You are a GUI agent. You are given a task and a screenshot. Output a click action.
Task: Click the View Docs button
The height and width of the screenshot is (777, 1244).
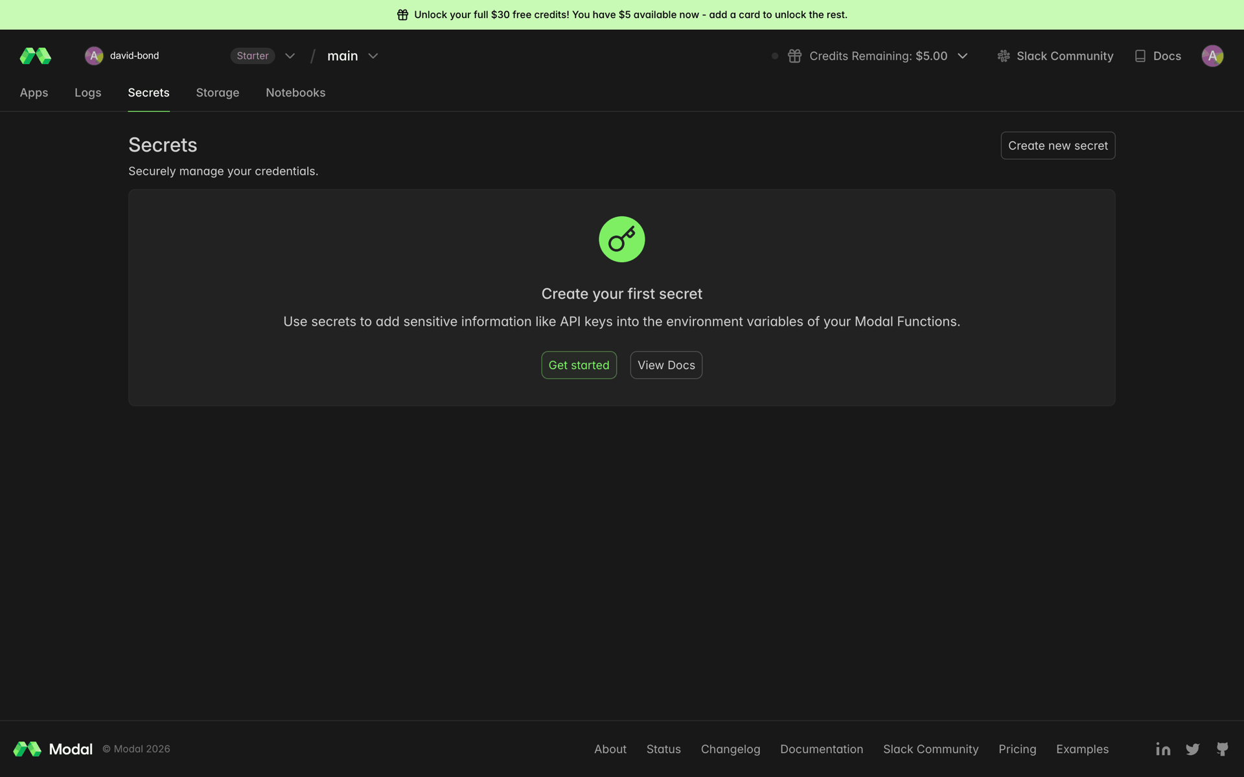(666, 365)
